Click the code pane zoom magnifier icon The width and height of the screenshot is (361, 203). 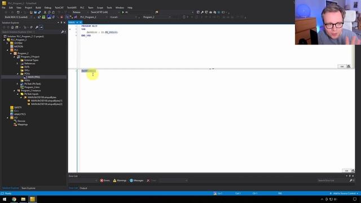(353, 170)
